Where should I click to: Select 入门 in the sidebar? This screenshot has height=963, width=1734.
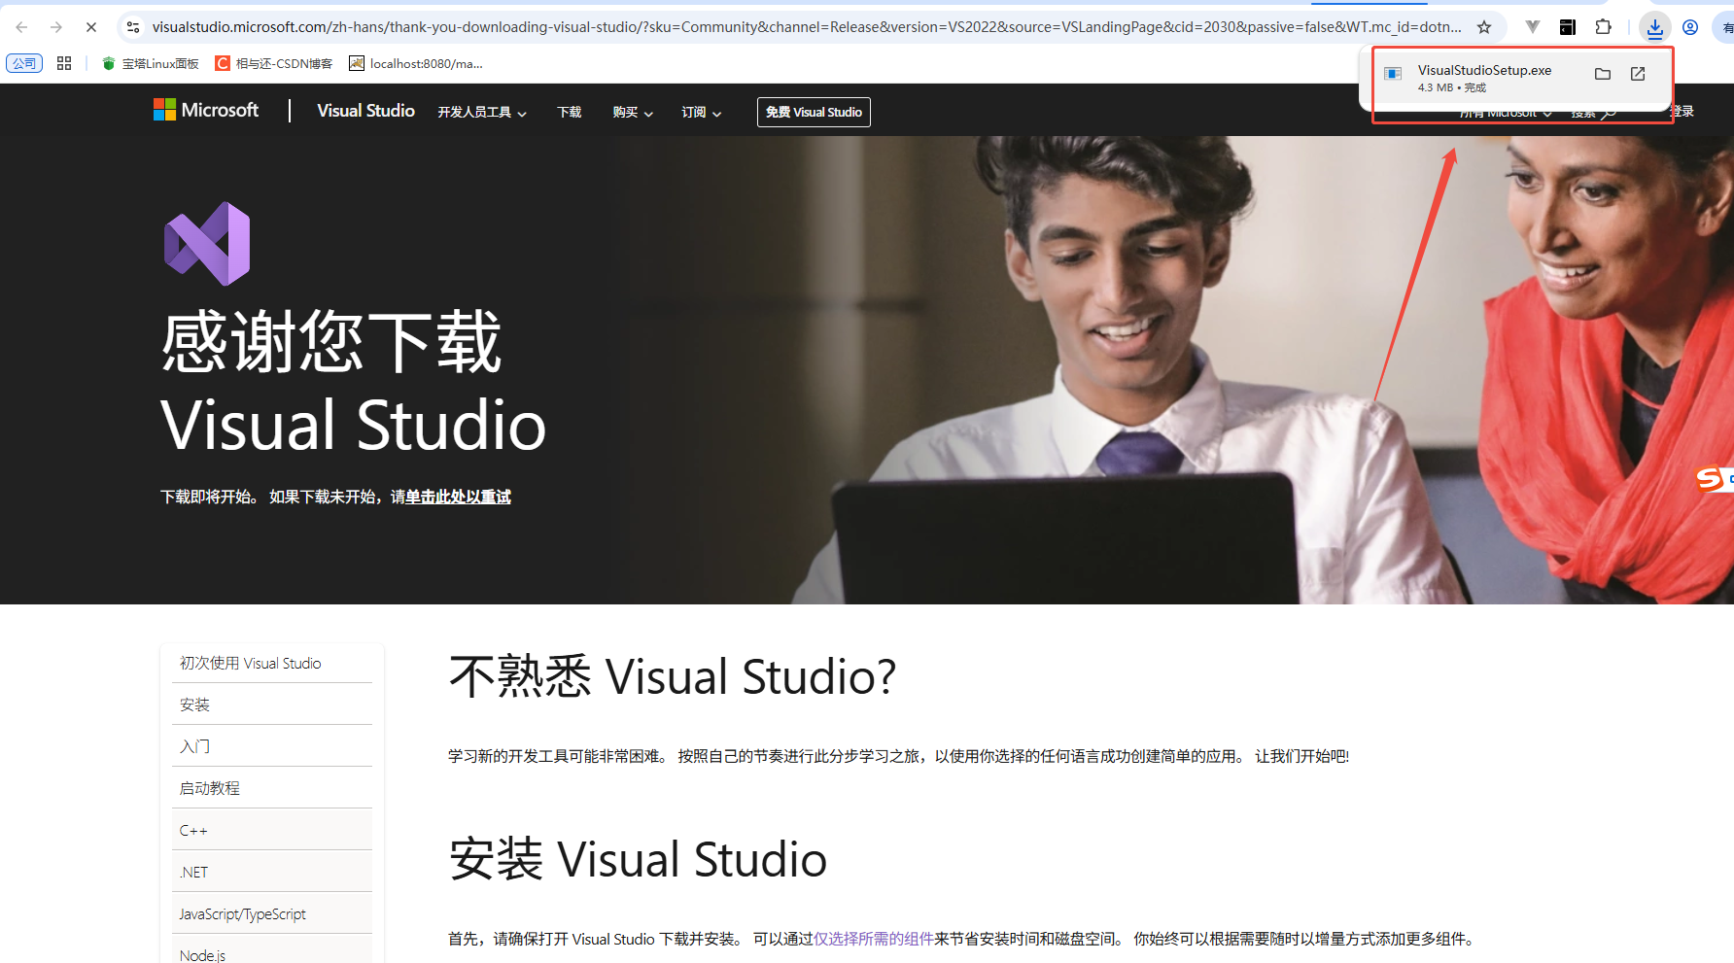click(x=271, y=746)
